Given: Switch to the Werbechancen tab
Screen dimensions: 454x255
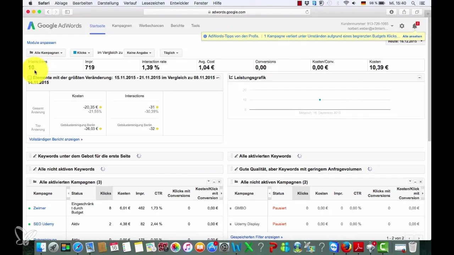Looking at the screenshot, I should [151, 26].
